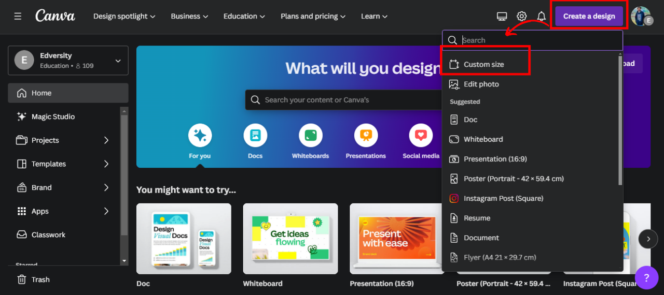
Task: Click the Classwork inbox icon
Action: point(22,234)
